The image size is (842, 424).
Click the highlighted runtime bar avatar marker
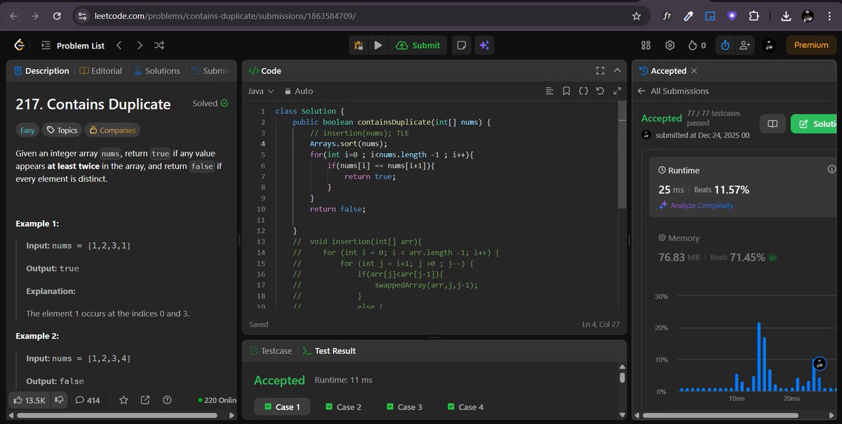coord(820,364)
